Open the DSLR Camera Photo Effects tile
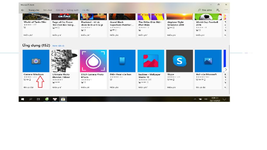Screen dimensions: 267x150 [x=93, y=69]
